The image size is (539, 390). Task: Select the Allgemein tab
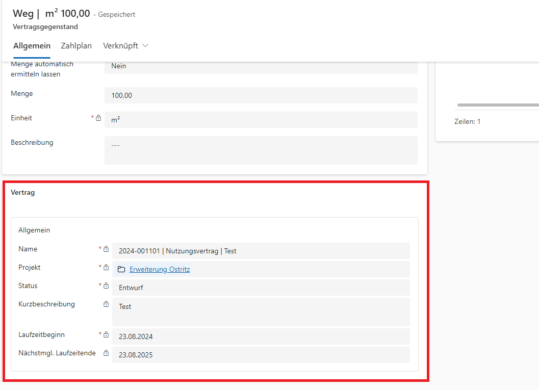point(32,46)
